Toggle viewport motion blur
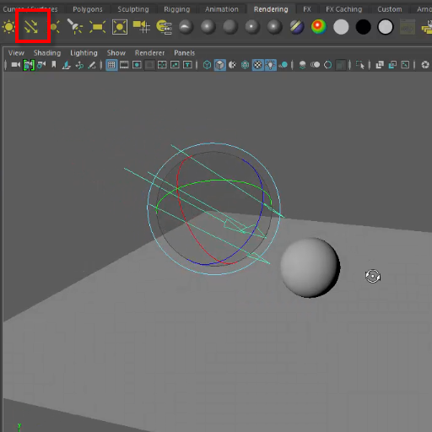432x432 pixels. point(316,65)
